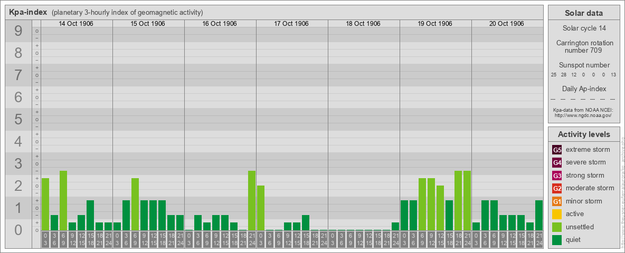Screen dimensions: 625x253
Task: Click the Kpa-index chart title
Action: [x=28, y=12]
